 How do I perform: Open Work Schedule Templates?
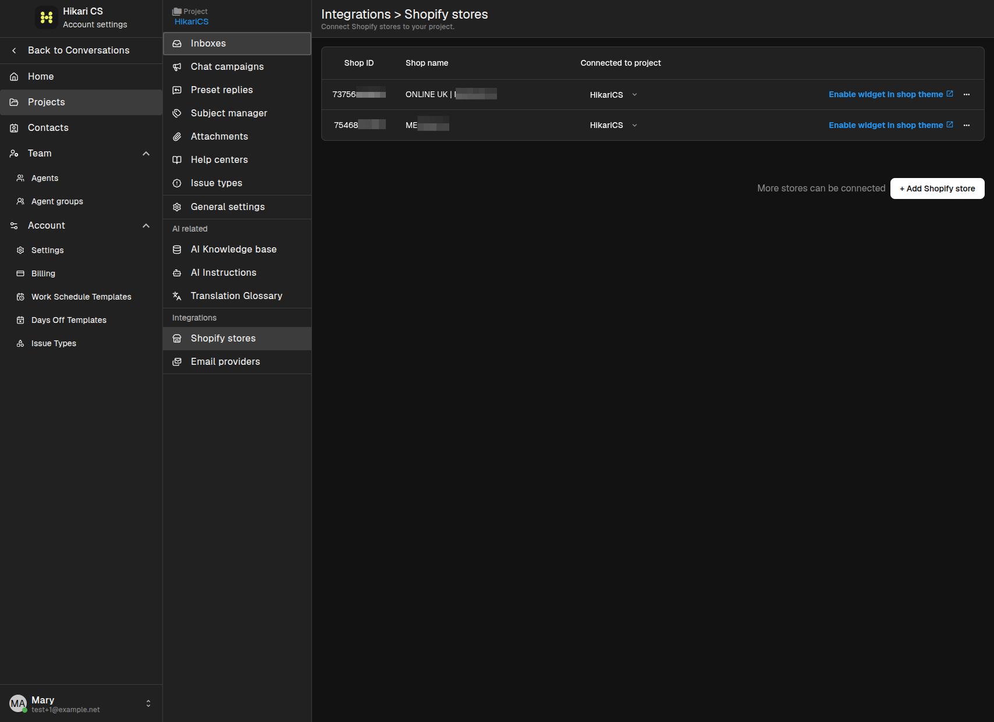tap(81, 297)
